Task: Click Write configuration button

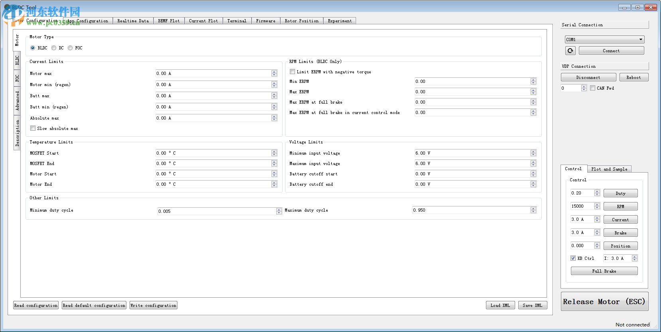Action: (153, 305)
